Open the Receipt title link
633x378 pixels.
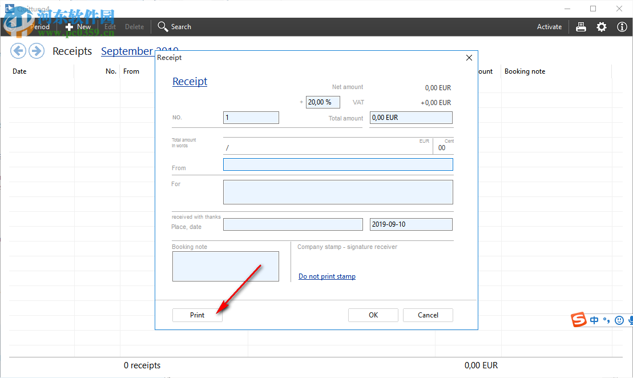click(x=190, y=82)
